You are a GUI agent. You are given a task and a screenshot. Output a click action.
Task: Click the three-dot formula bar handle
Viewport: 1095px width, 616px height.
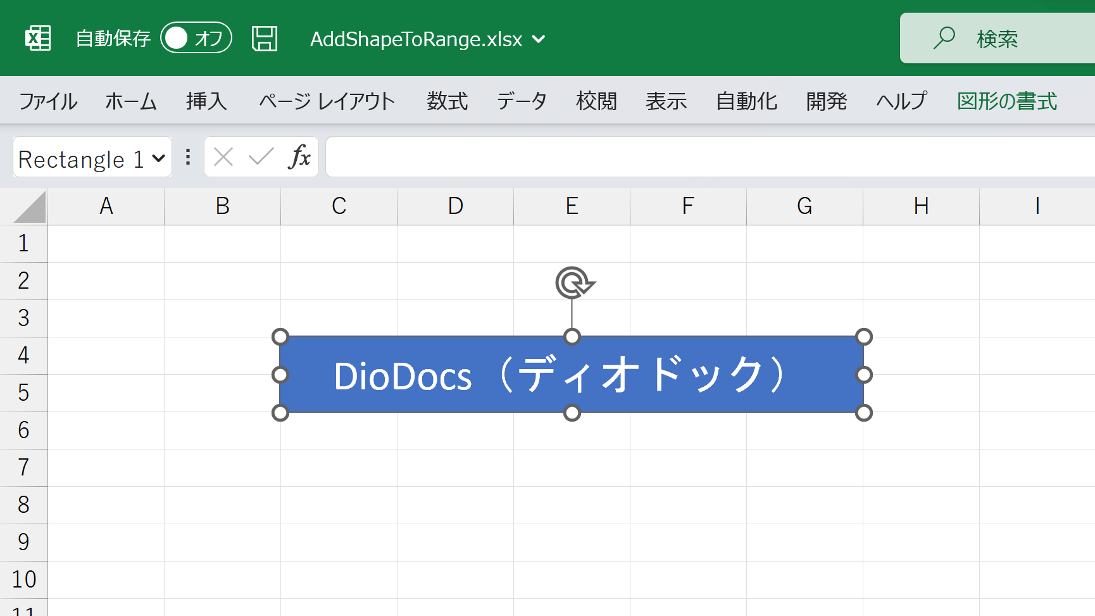coord(188,157)
